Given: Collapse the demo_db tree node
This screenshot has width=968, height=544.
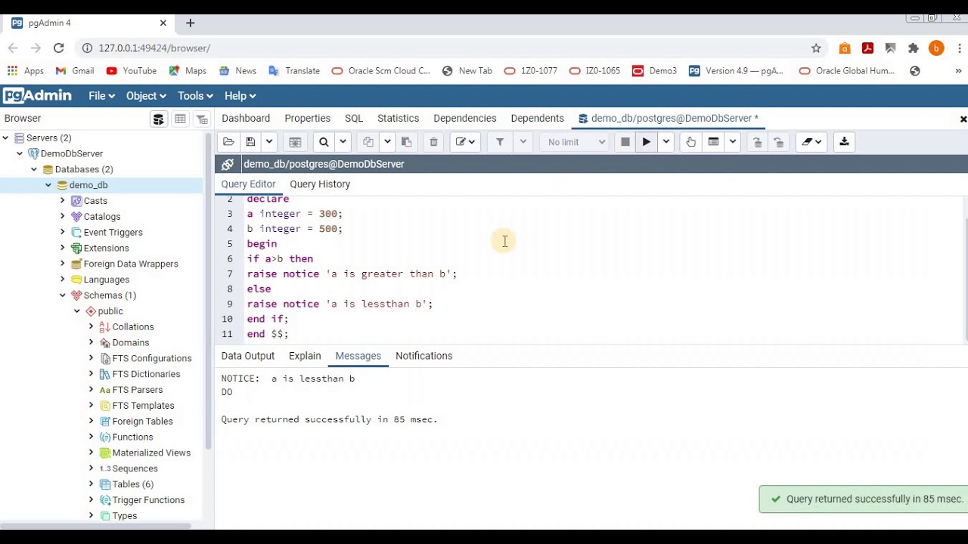Looking at the screenshot, I should point(48,185).
